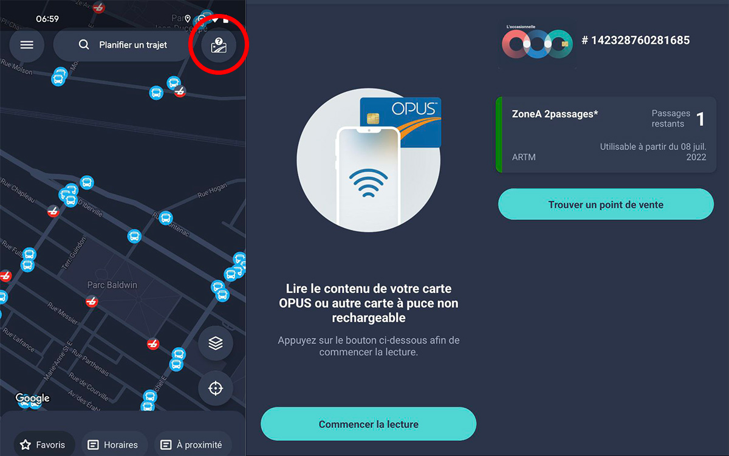
Task: Start reading with Commencer la lecture
Action: pyautogui.click(x=369, y=424)
